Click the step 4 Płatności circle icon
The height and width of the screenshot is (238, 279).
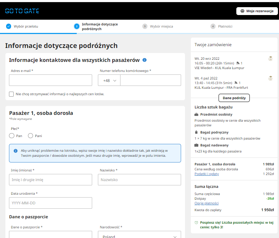(x=213, y=26)
